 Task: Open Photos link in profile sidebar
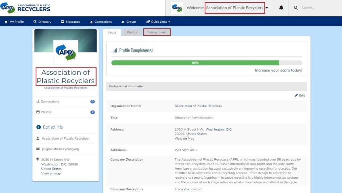pos(46,112)
